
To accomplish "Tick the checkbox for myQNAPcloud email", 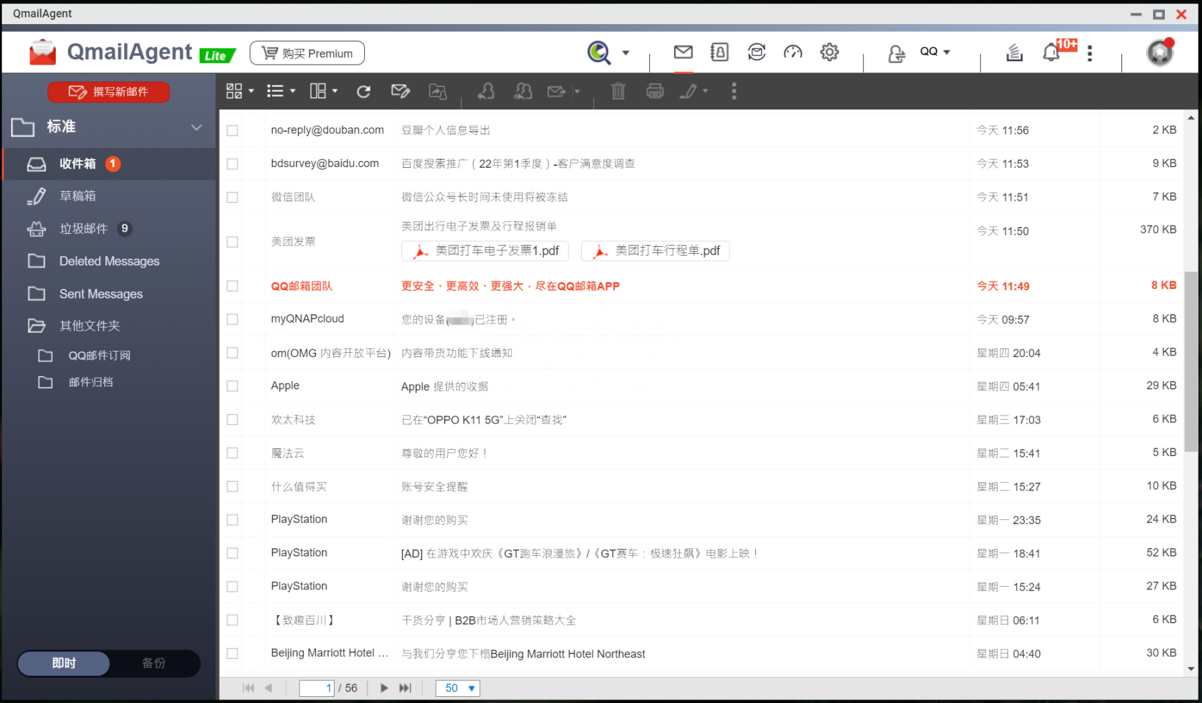I will coord(233,319).
